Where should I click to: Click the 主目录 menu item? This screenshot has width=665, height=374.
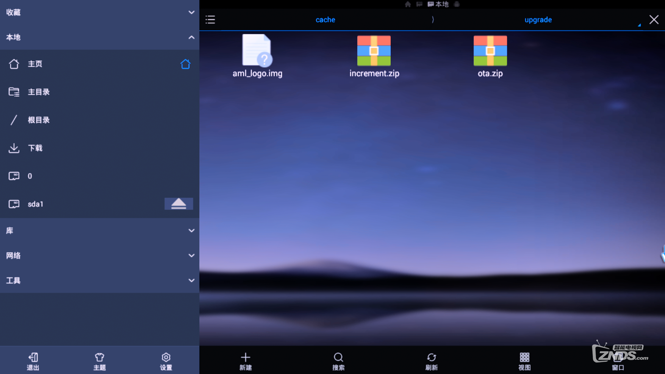click(38, 92)
